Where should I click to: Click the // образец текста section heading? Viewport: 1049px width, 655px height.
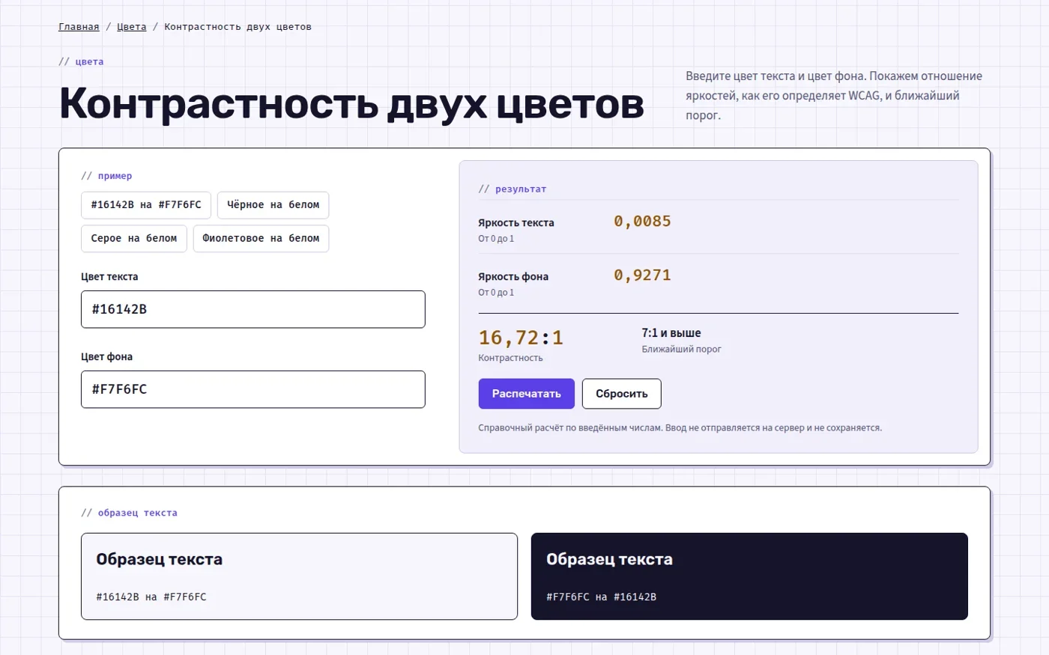coord(129,513)
